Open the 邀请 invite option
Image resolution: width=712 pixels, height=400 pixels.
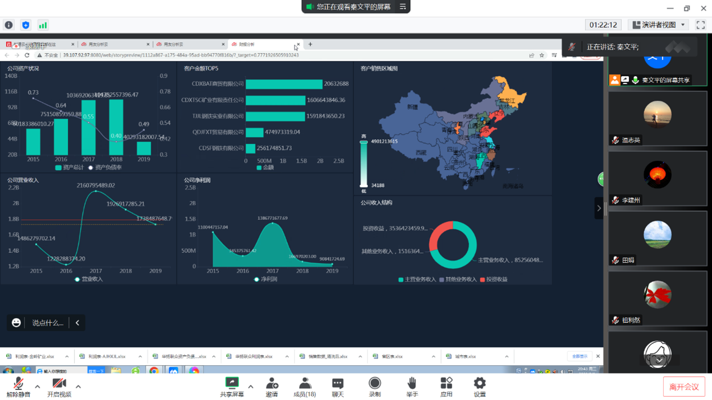click(272, 387)
